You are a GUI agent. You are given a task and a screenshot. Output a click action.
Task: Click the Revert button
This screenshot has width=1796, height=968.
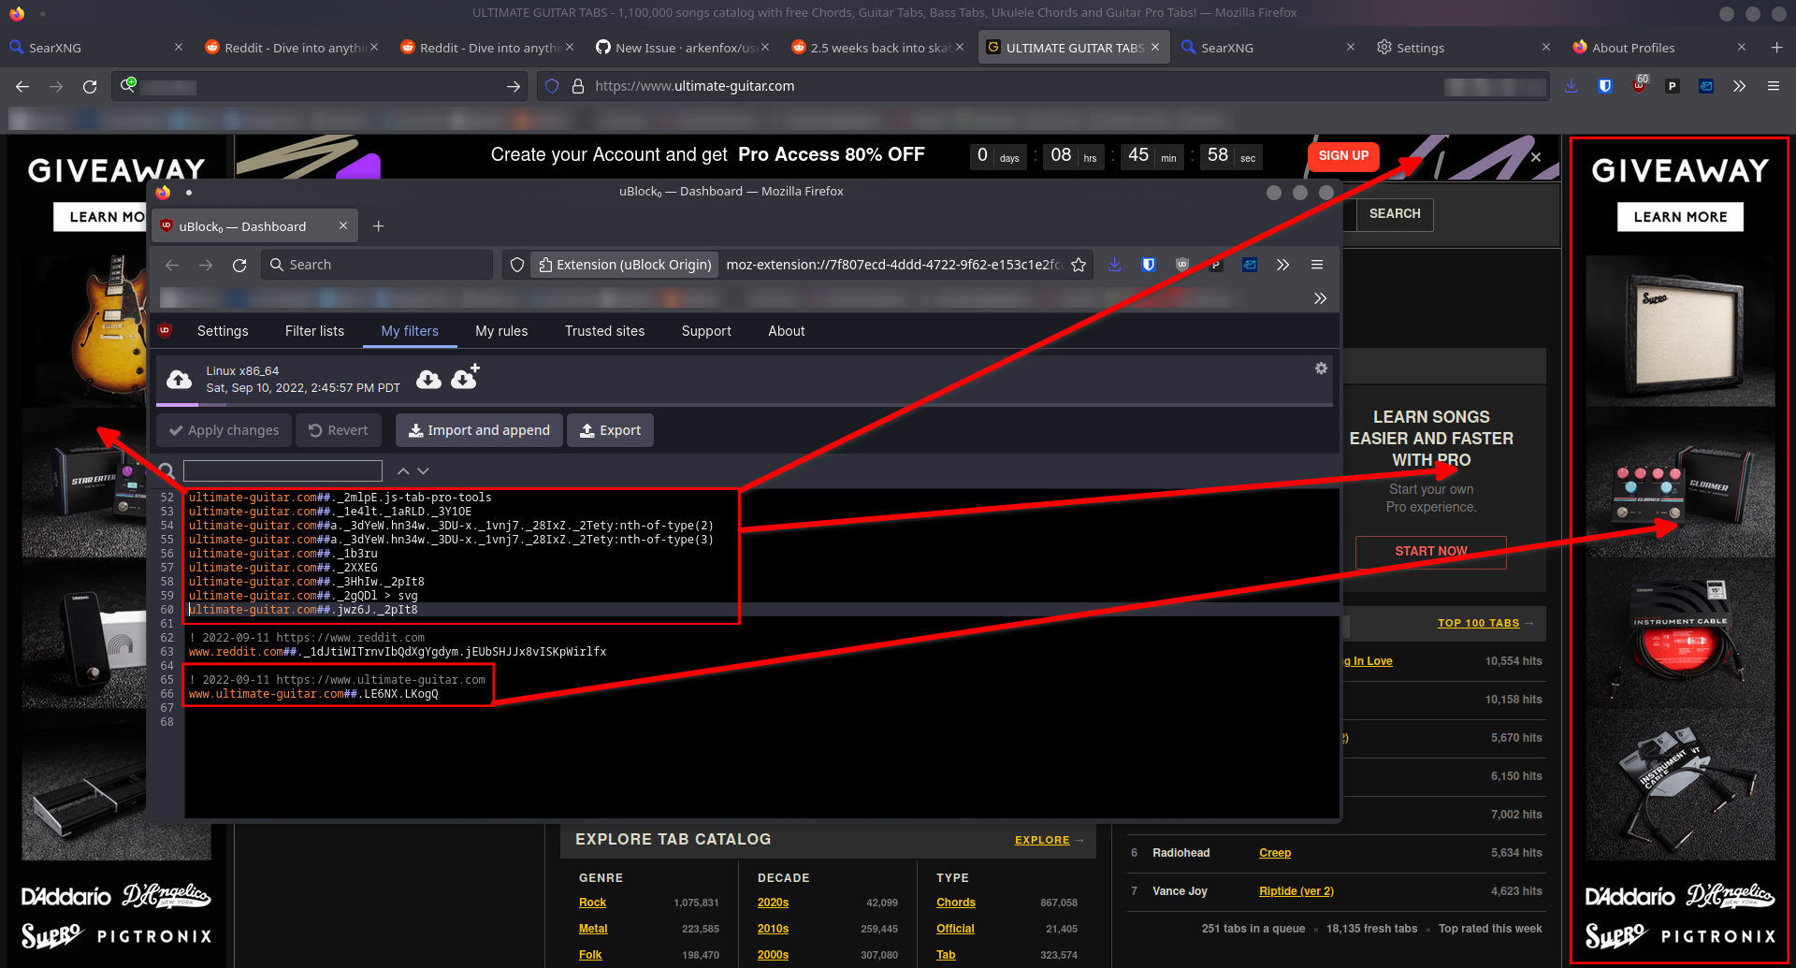[339, 430]
